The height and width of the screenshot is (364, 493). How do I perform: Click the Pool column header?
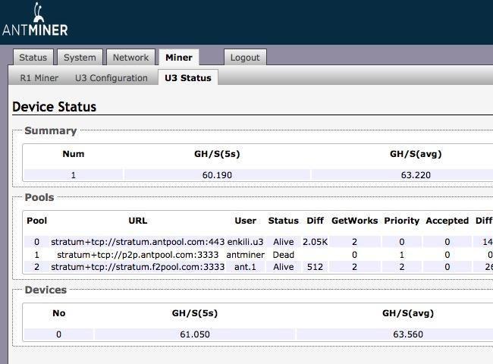click(x=37, y=221)
